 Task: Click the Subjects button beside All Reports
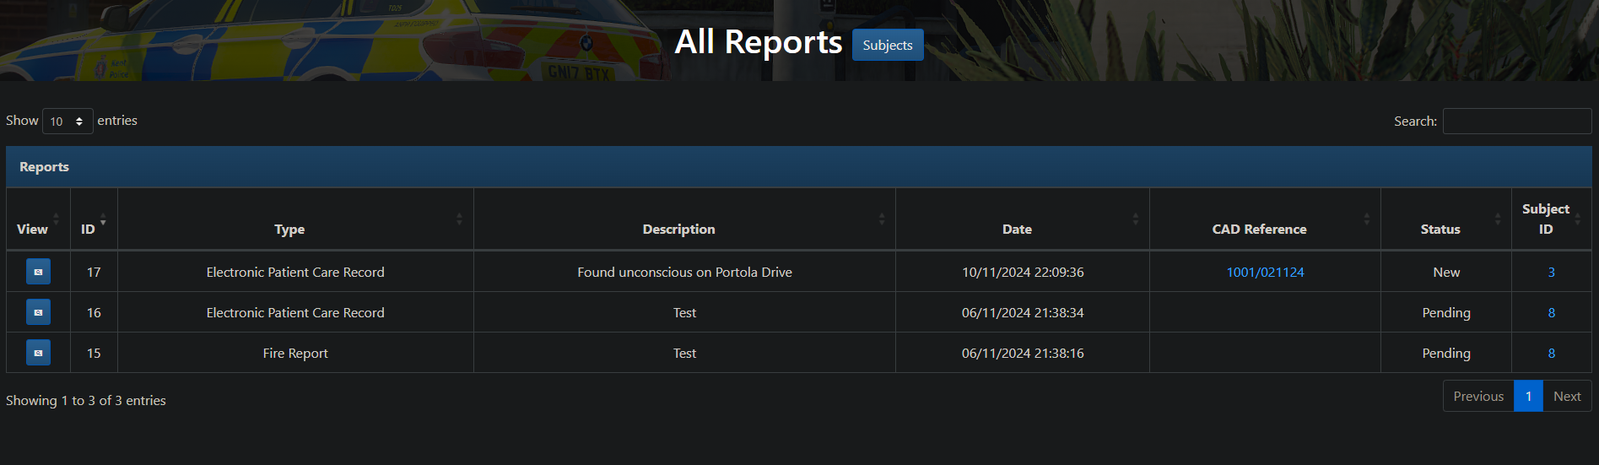(888, 45)
